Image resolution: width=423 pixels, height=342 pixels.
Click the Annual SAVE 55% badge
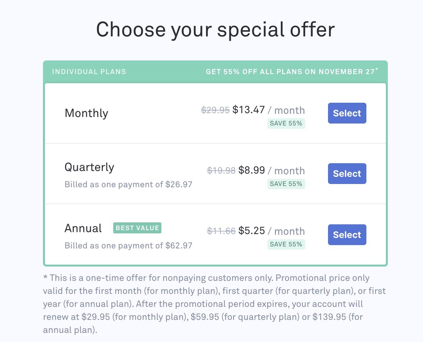[286, 244]
